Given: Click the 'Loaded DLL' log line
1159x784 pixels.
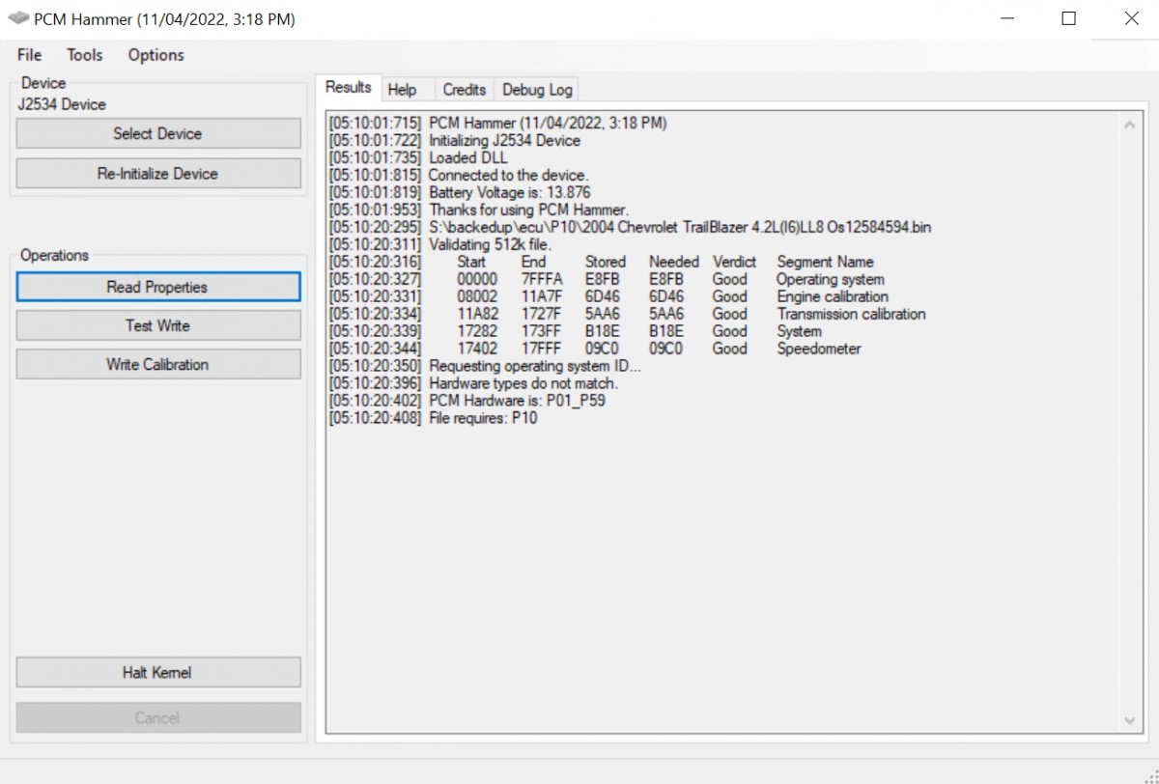Looking at the screenshot, I should point(418,157).
